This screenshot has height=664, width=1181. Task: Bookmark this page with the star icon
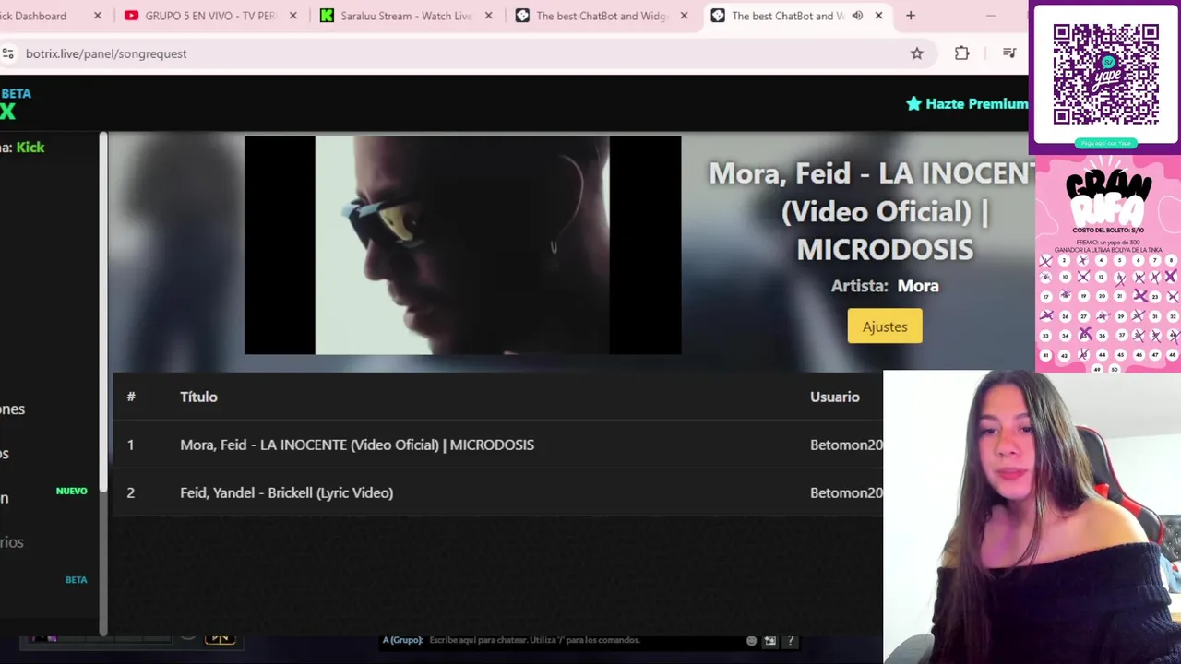(x=916, y=53)
